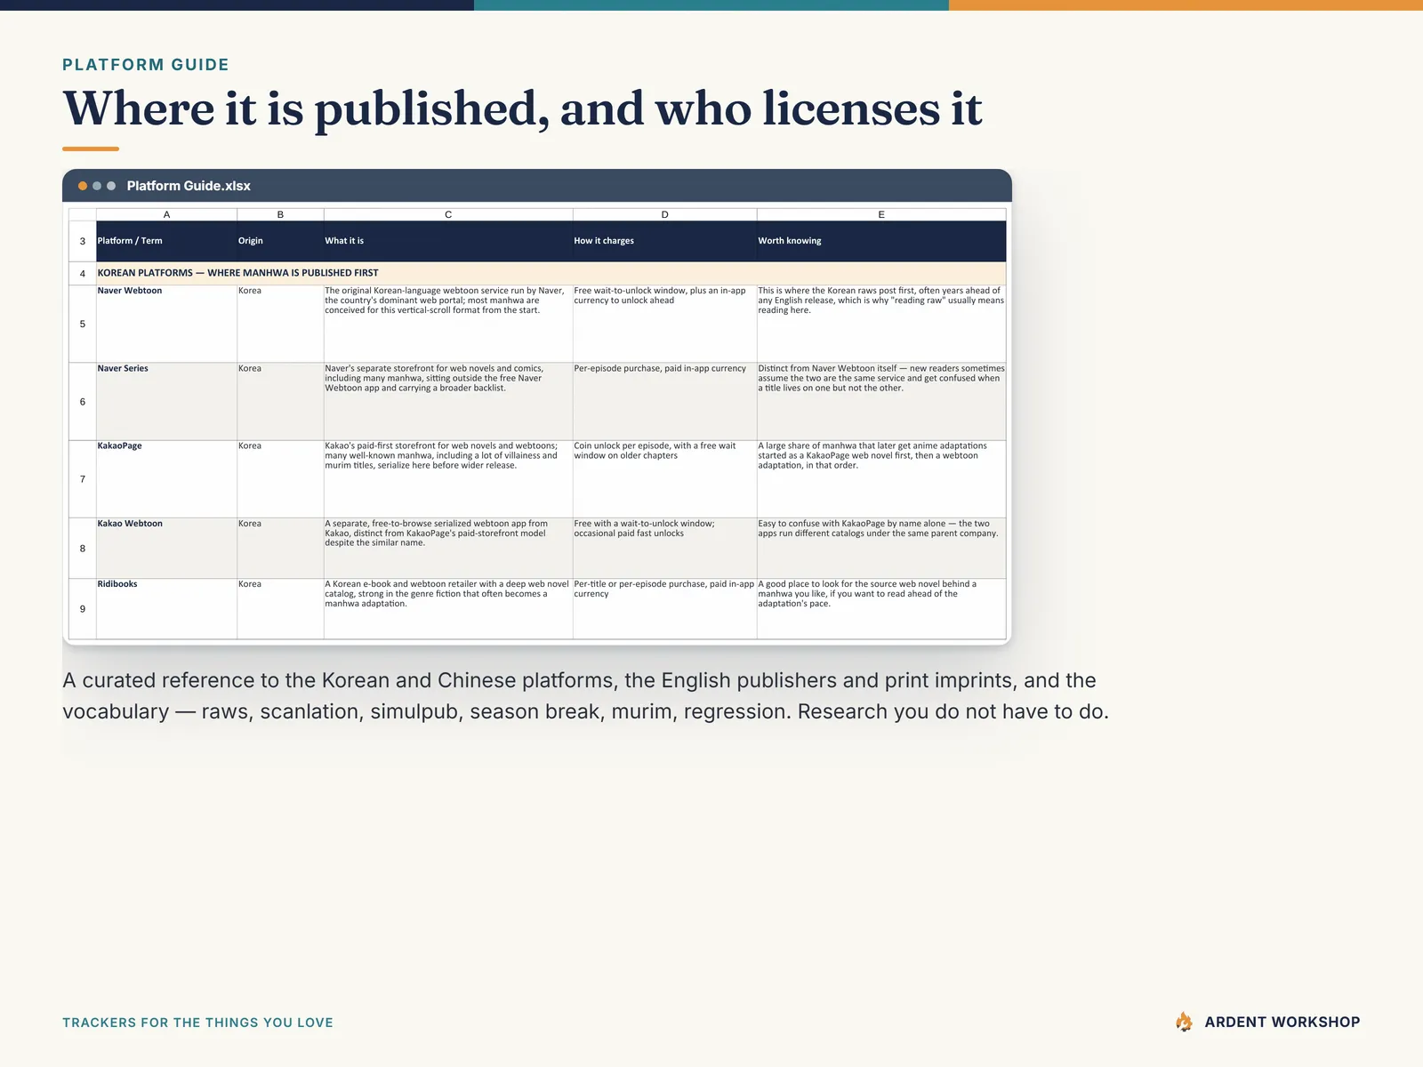Select the 'Kakao Webtoon' cell
This screenshot has height=1067, width=1423.
point(166,549)
